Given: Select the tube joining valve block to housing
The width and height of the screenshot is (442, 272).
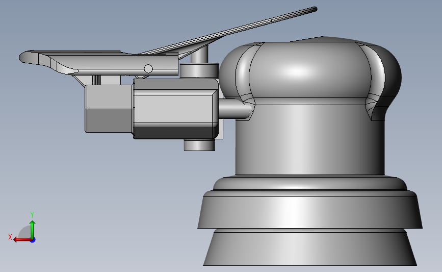Looking at the screenshot, I should 235,109.
